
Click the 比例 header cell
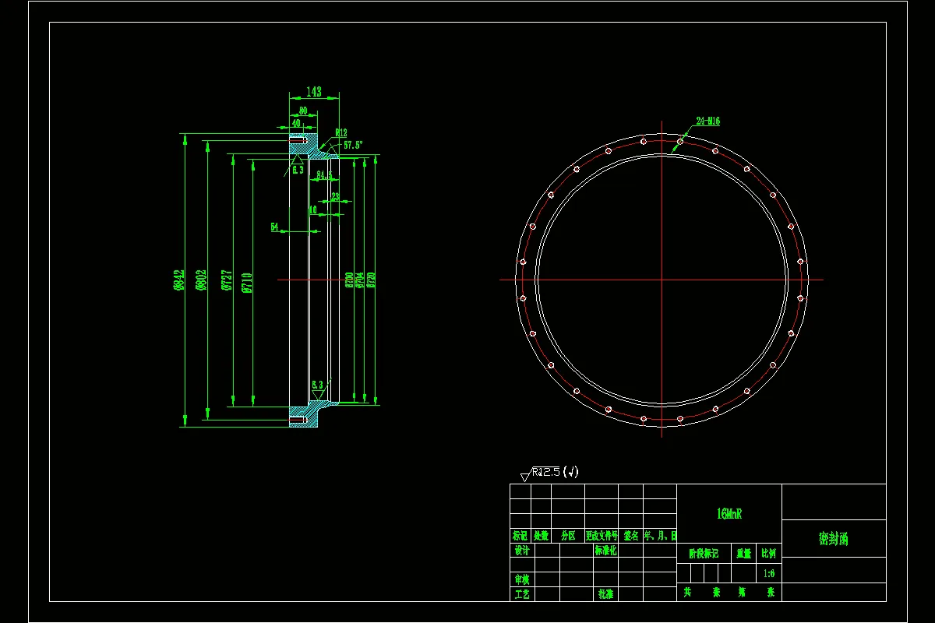768,554
